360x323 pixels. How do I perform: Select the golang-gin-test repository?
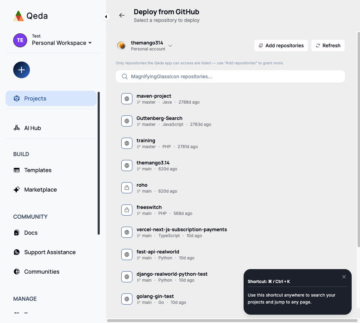click(230, 299)
